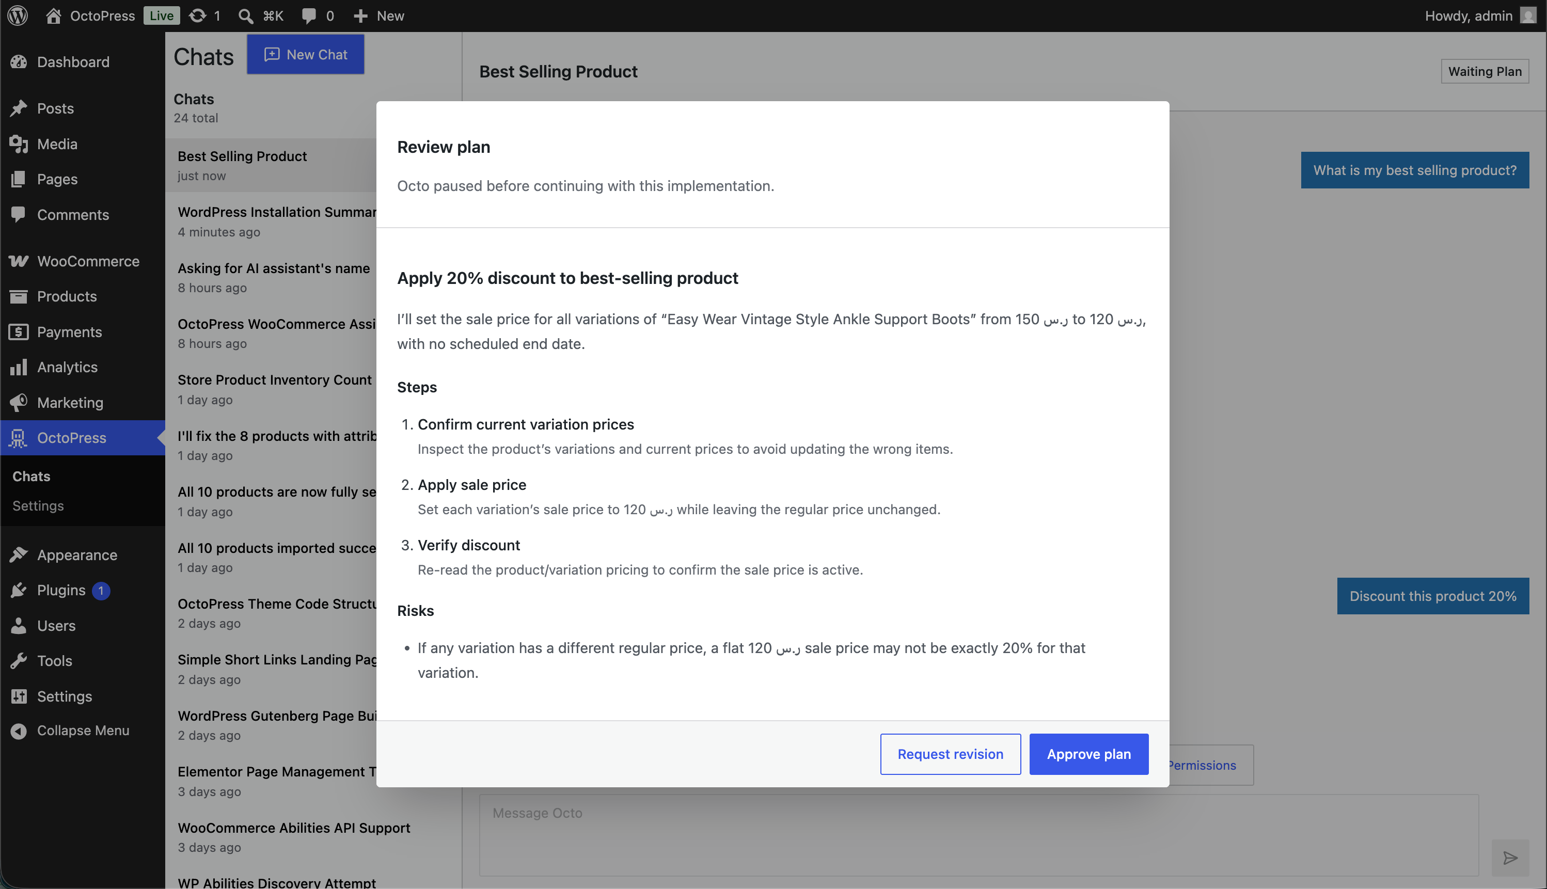Click the send message arrow icon
Image resolution: width=1547 pixels, height=889 pixels.
coord(1510,858)
